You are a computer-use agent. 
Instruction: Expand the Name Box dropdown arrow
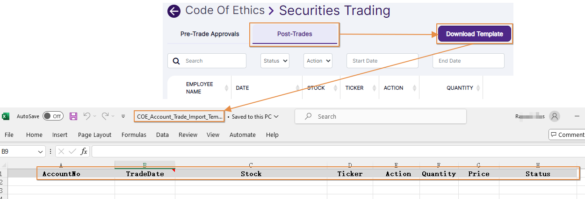pos(41,151)
